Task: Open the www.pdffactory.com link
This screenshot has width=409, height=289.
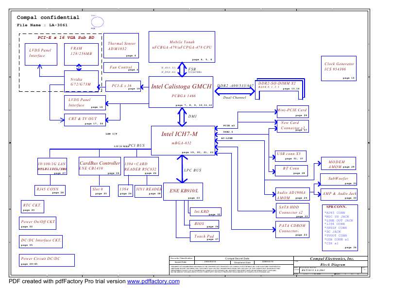Action: point(153,281)
